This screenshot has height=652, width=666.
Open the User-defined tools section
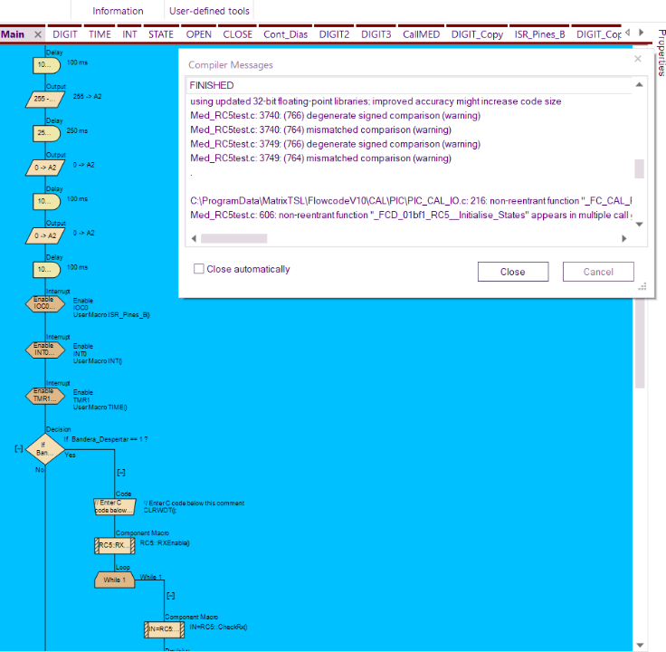(209, 11)
